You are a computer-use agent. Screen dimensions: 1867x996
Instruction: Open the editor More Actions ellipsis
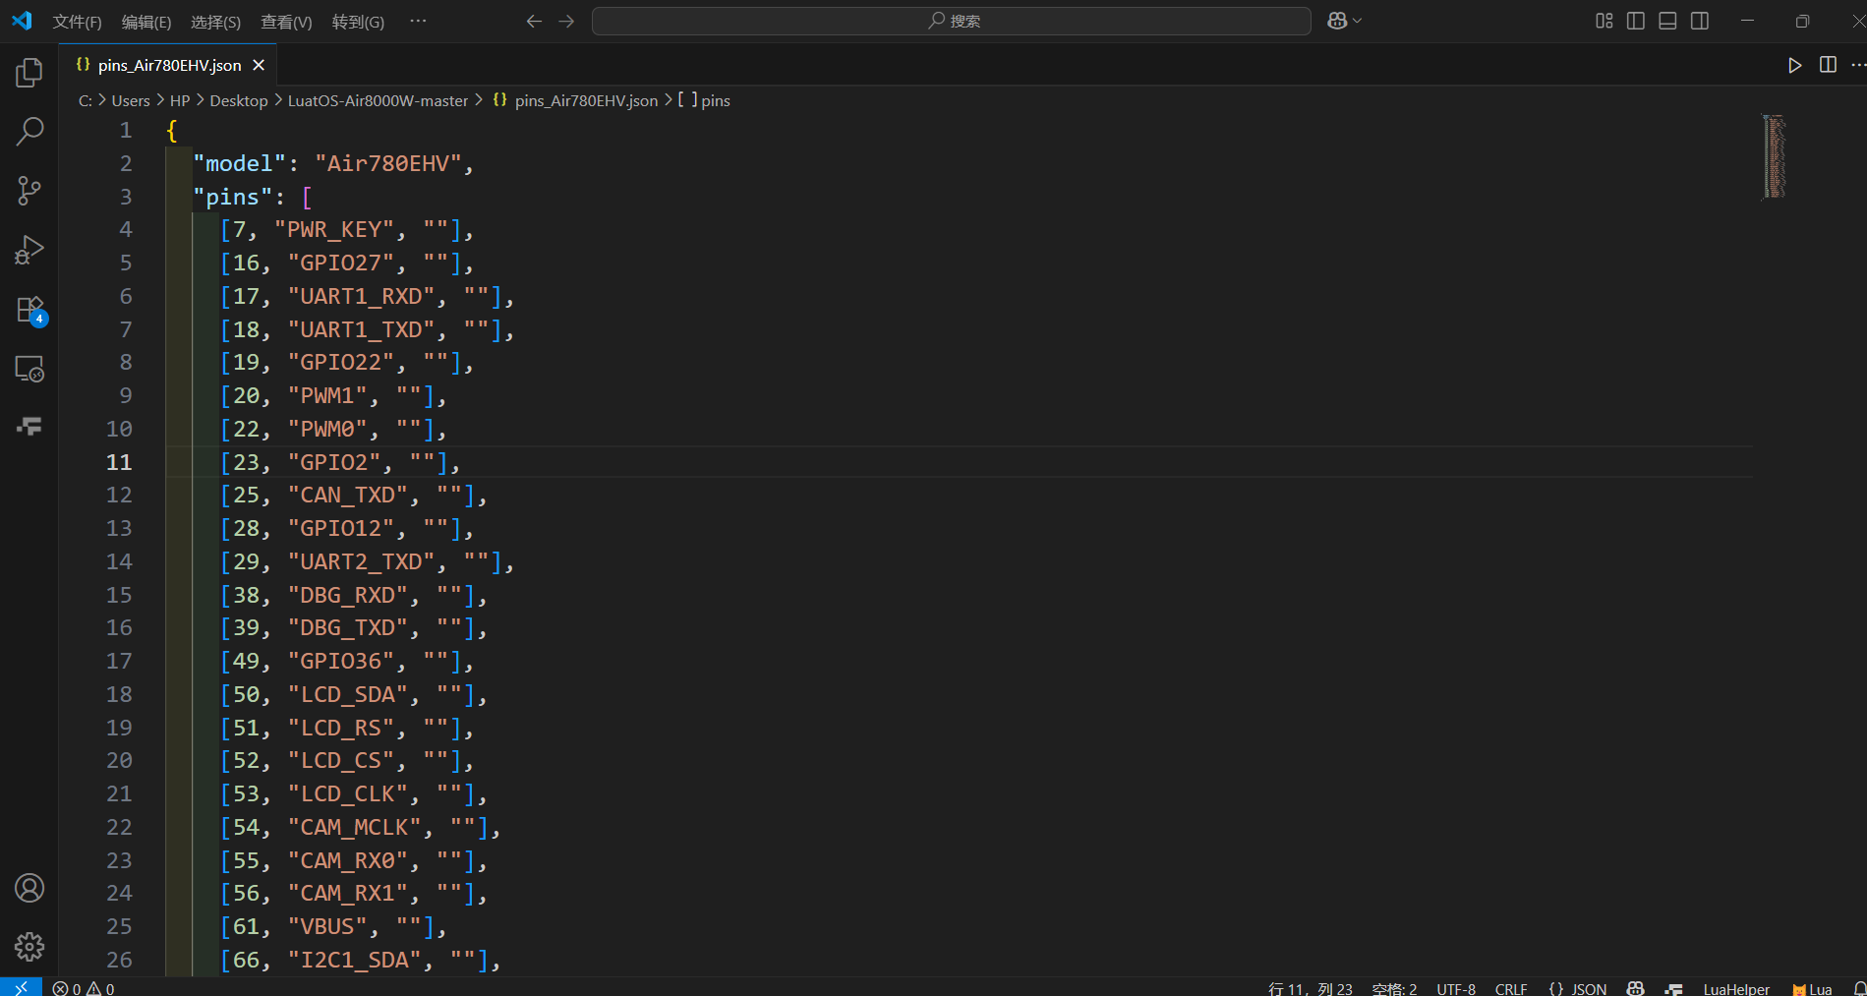tap(1857, 65)
